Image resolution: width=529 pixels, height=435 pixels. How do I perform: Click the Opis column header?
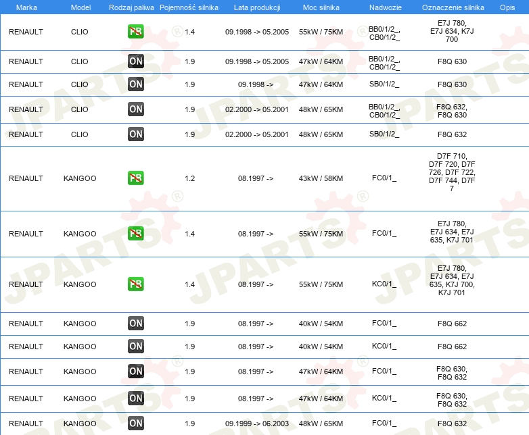click(507, 7)
